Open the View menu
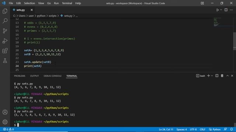Viewport: 236px width, 132px height. tap(41, 3)
